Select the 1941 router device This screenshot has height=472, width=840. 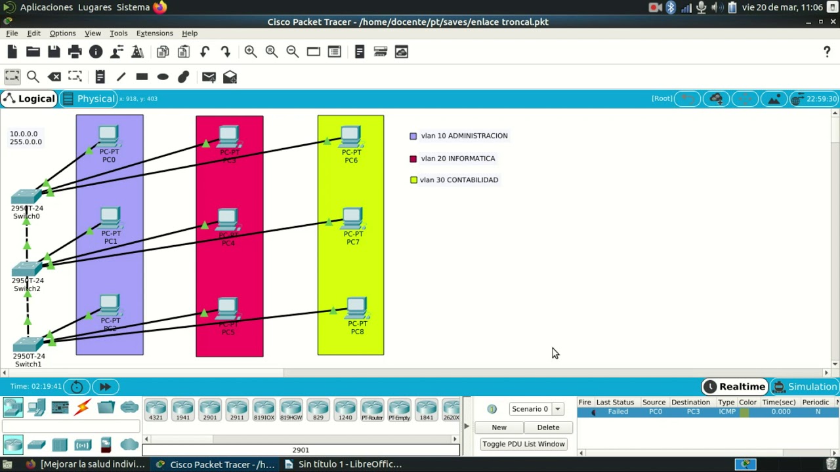click(183, 410)
